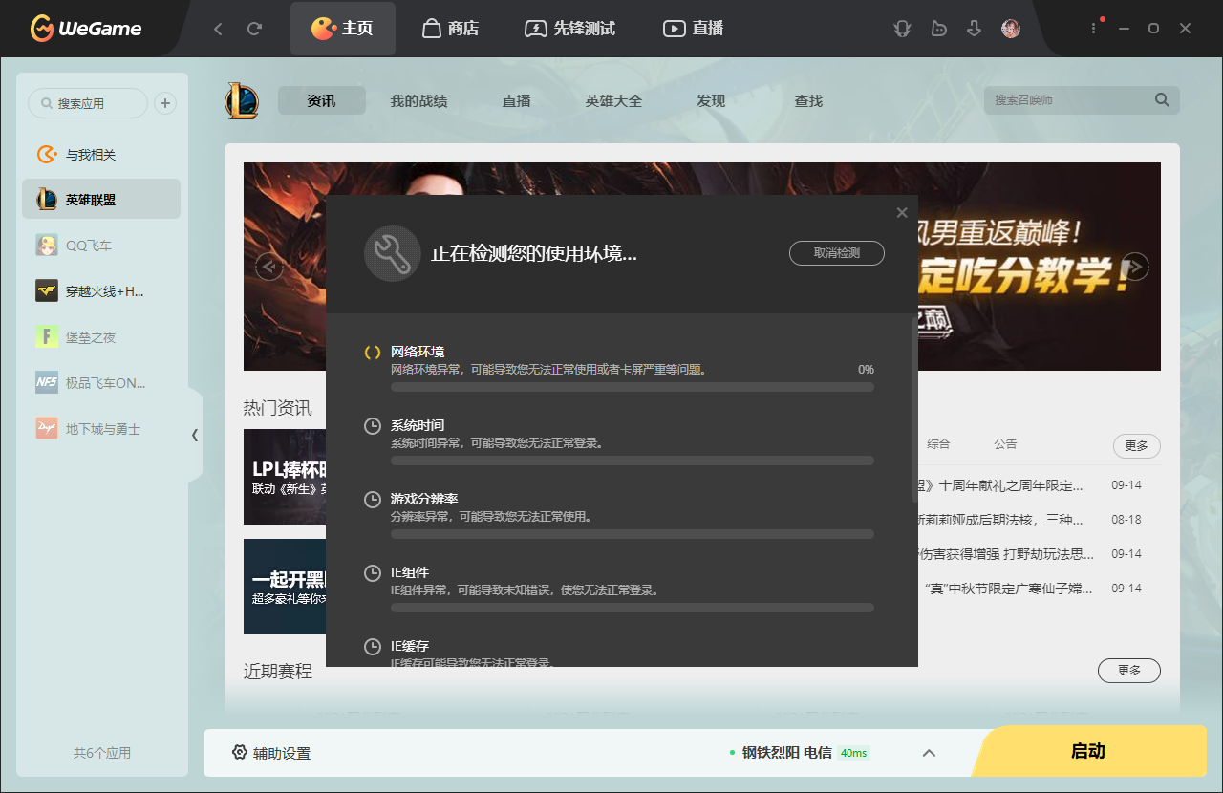Select 堡垒之夜 in sidebar
The image size is (1223, 793).
[x=101, y=337]
